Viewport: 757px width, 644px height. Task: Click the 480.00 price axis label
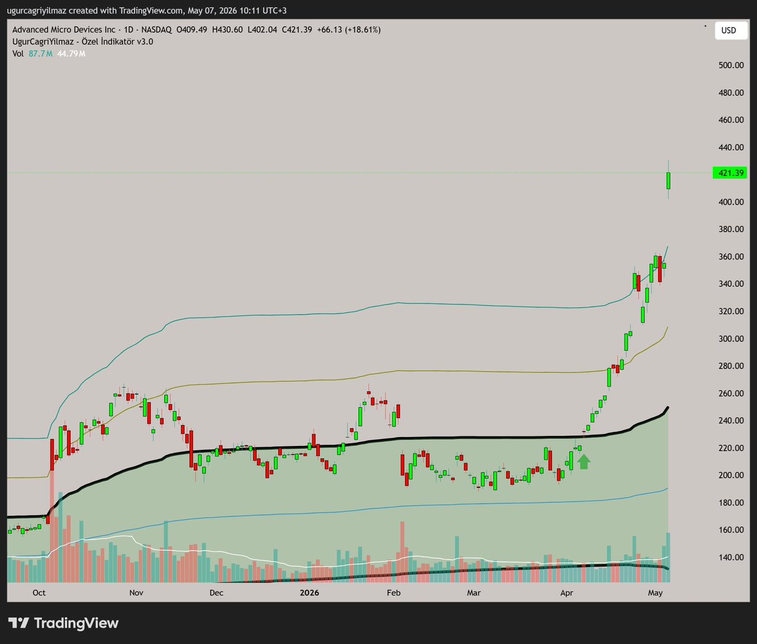tap(731, 93)
